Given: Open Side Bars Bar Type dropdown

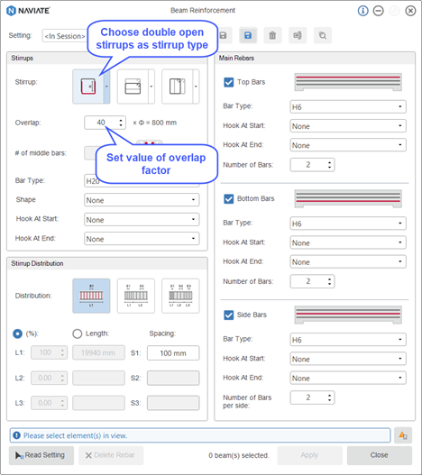Looking at the screenshot, I should tap(348, 340).
